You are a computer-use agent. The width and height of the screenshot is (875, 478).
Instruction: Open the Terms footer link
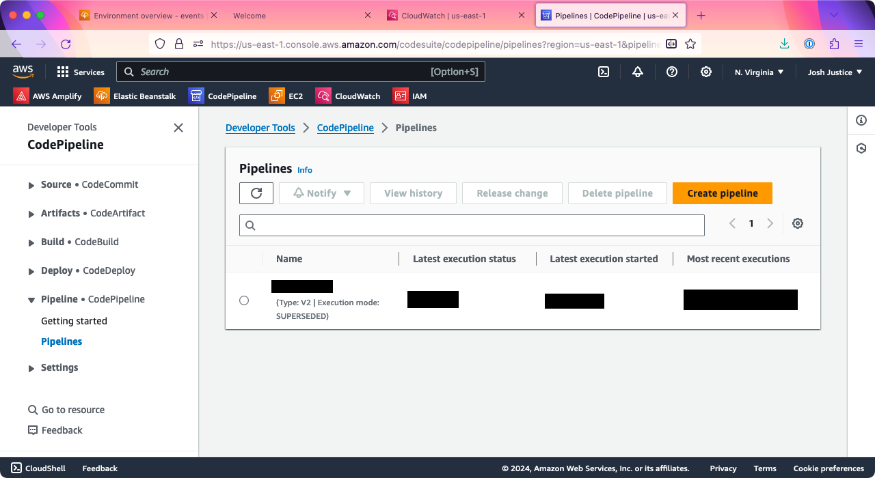(765, 468)
